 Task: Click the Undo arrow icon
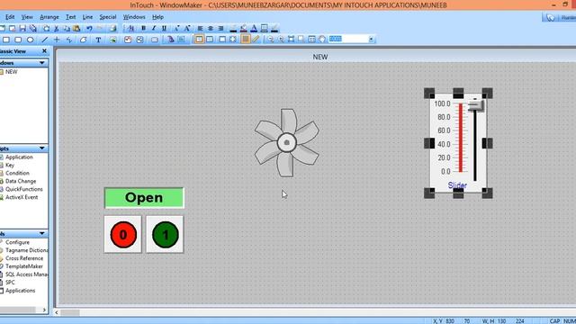(x=89, y=28)
